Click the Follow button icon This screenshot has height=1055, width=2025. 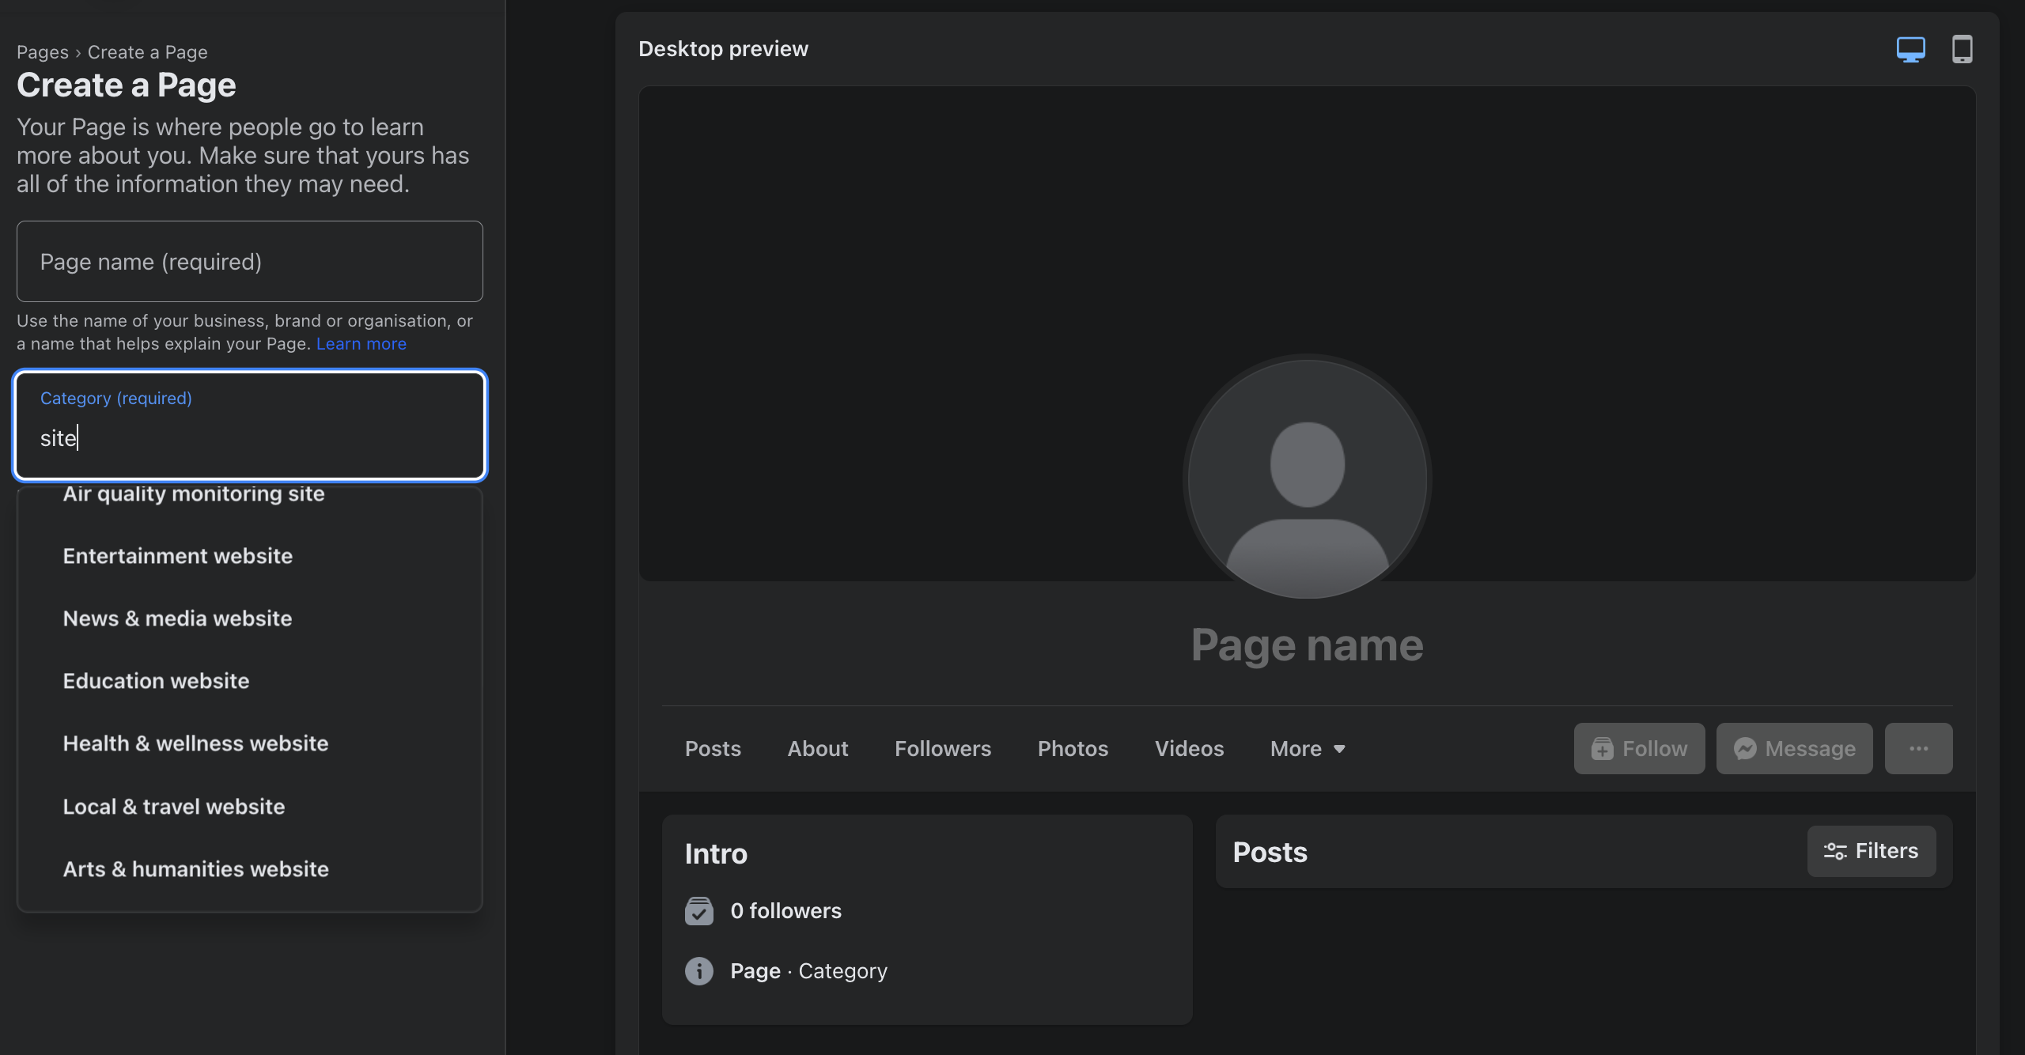[1604, 748]
